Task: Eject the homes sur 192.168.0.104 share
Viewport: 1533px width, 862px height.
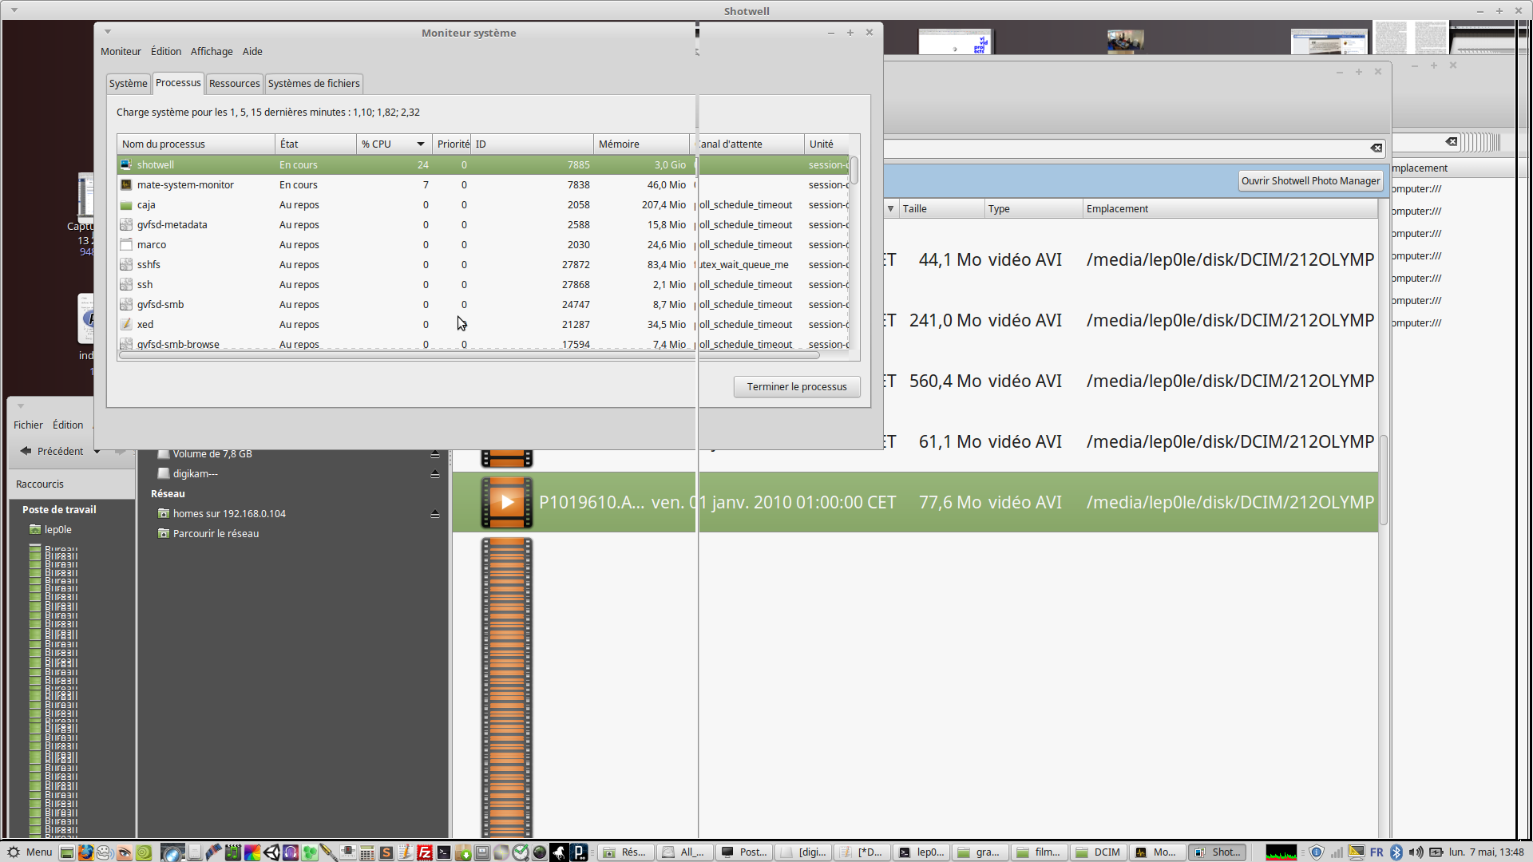Action: 435,514
